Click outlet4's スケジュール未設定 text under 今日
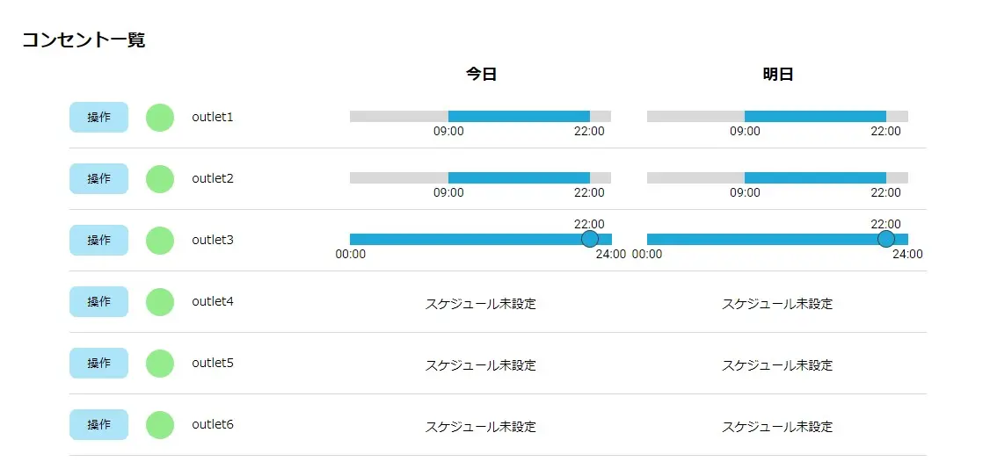 point(480,304)
